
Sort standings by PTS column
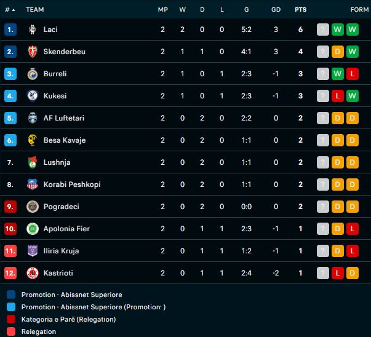coord(301,9)
